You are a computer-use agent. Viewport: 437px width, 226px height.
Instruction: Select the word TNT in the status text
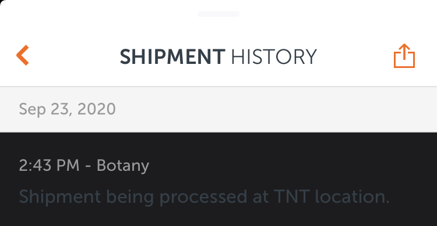pos(292,196)
